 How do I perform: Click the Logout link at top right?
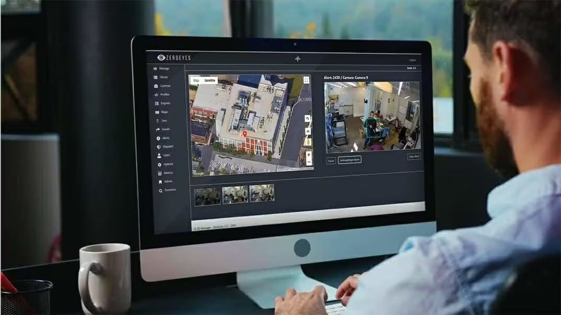pos(412,60)
